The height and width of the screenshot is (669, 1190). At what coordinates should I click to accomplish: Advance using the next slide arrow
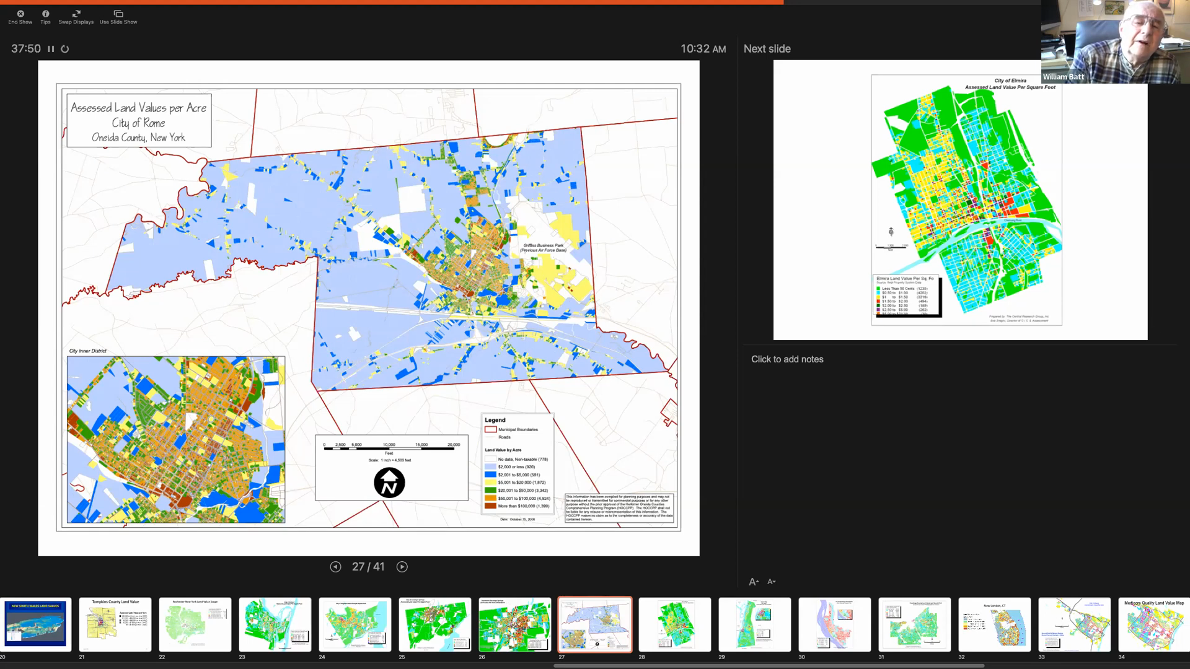pyautogui.click(x=403, y=566)
